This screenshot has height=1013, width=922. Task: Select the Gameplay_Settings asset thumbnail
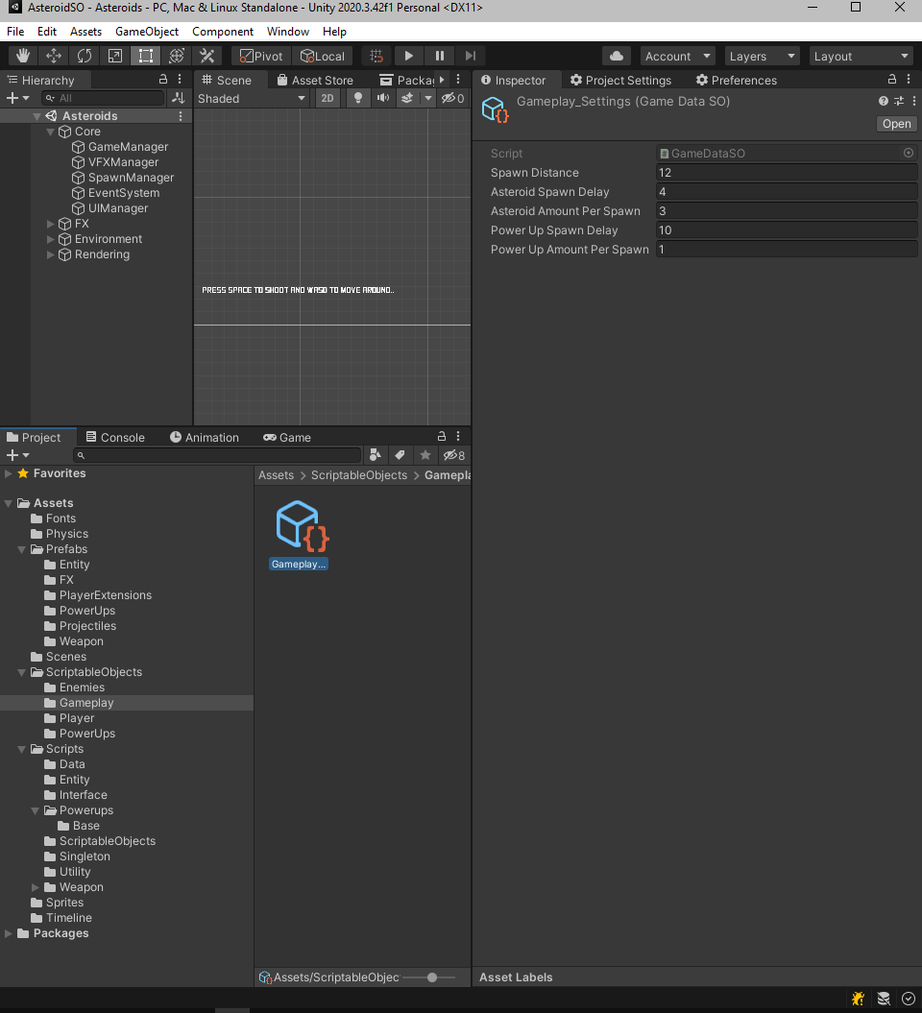pyautogui.click(x=299, y=534)
